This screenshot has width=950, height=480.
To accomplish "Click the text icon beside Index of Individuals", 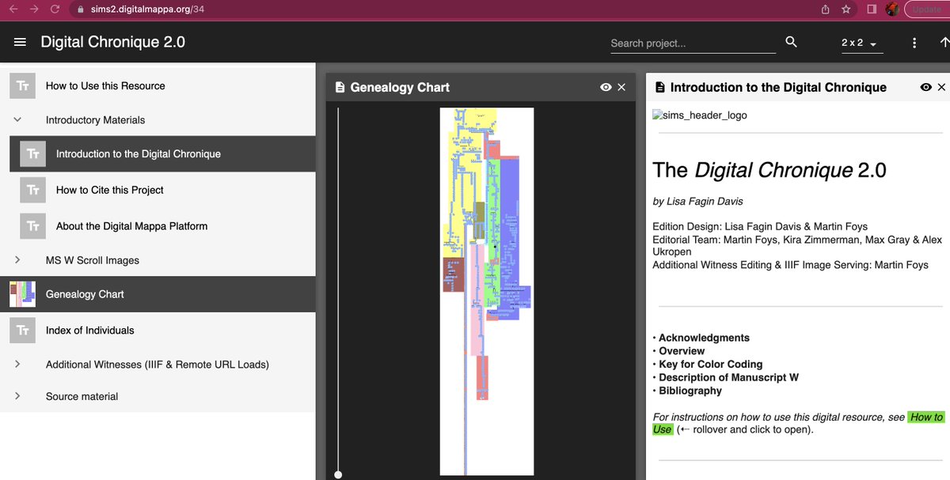I will 23,330.
